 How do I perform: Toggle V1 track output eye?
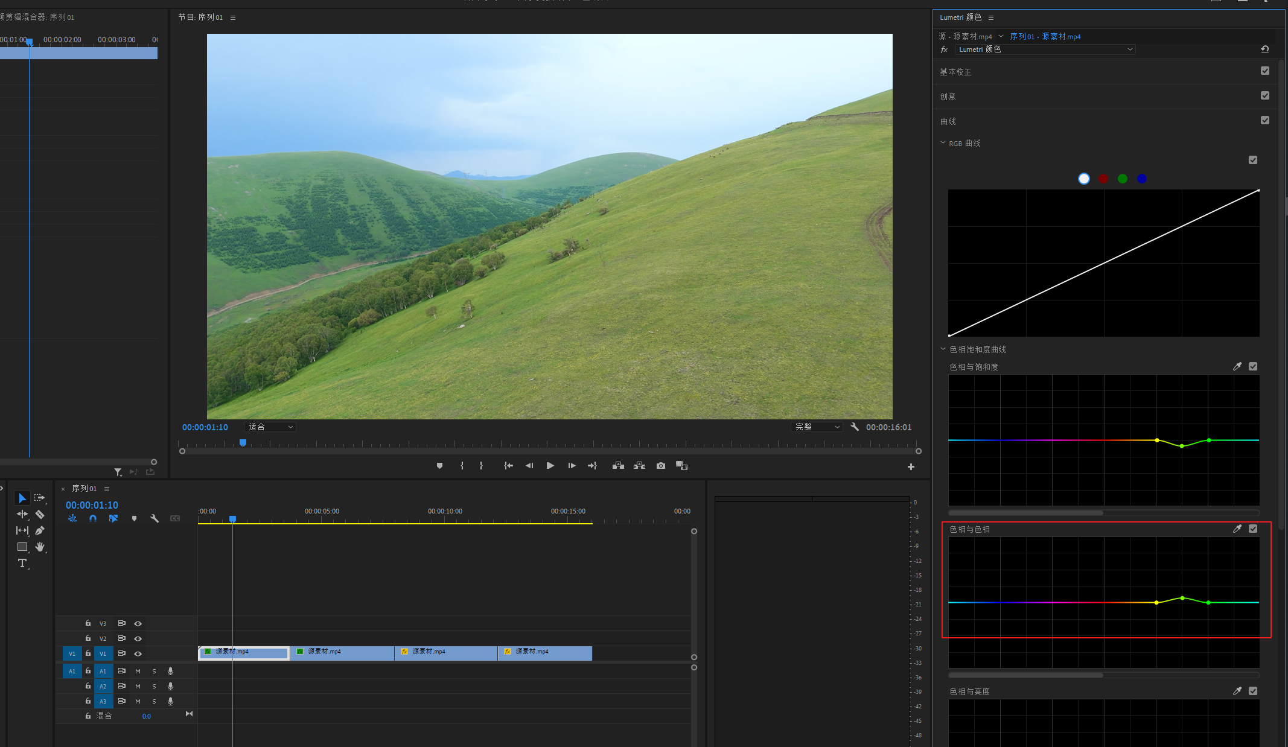pos(138,653)
